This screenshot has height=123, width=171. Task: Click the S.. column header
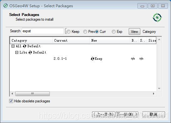coord(142,40)
